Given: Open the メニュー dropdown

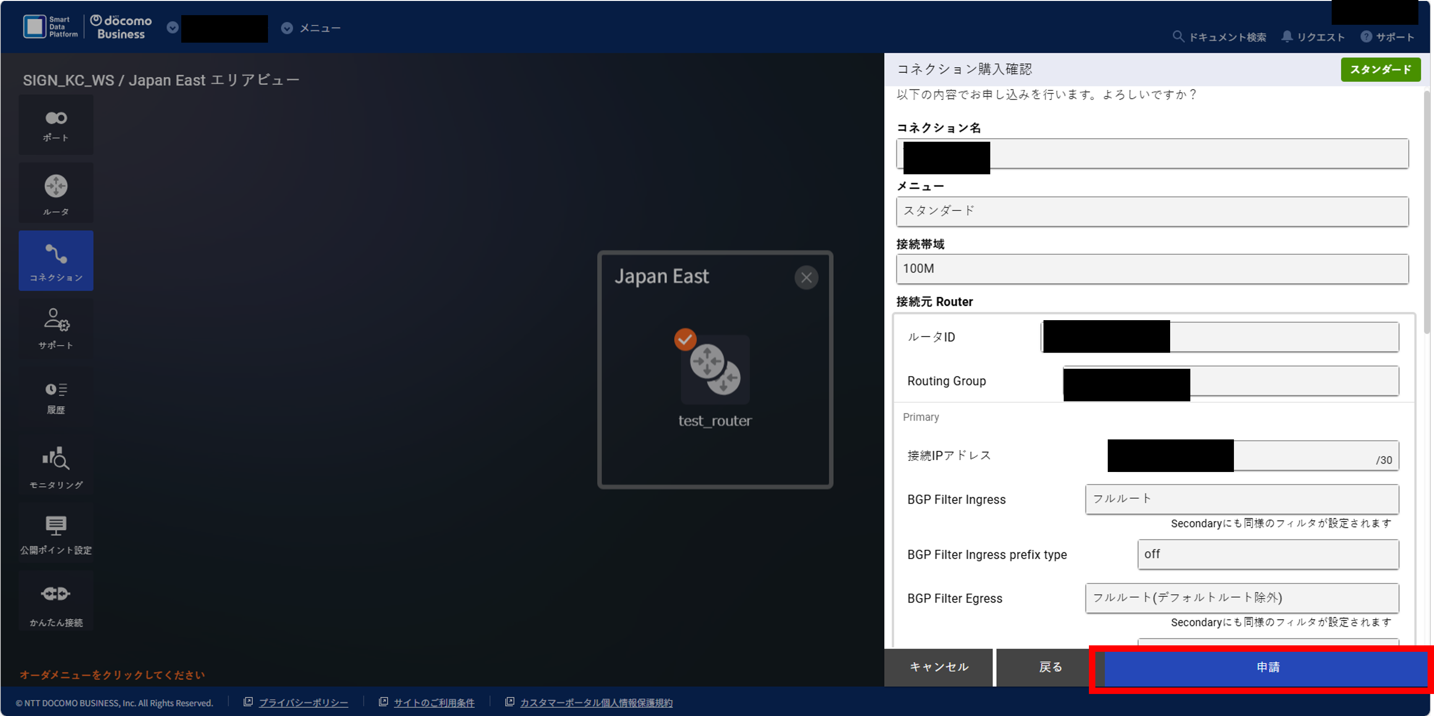Looking at the screenshot, I should click(311, 28).
